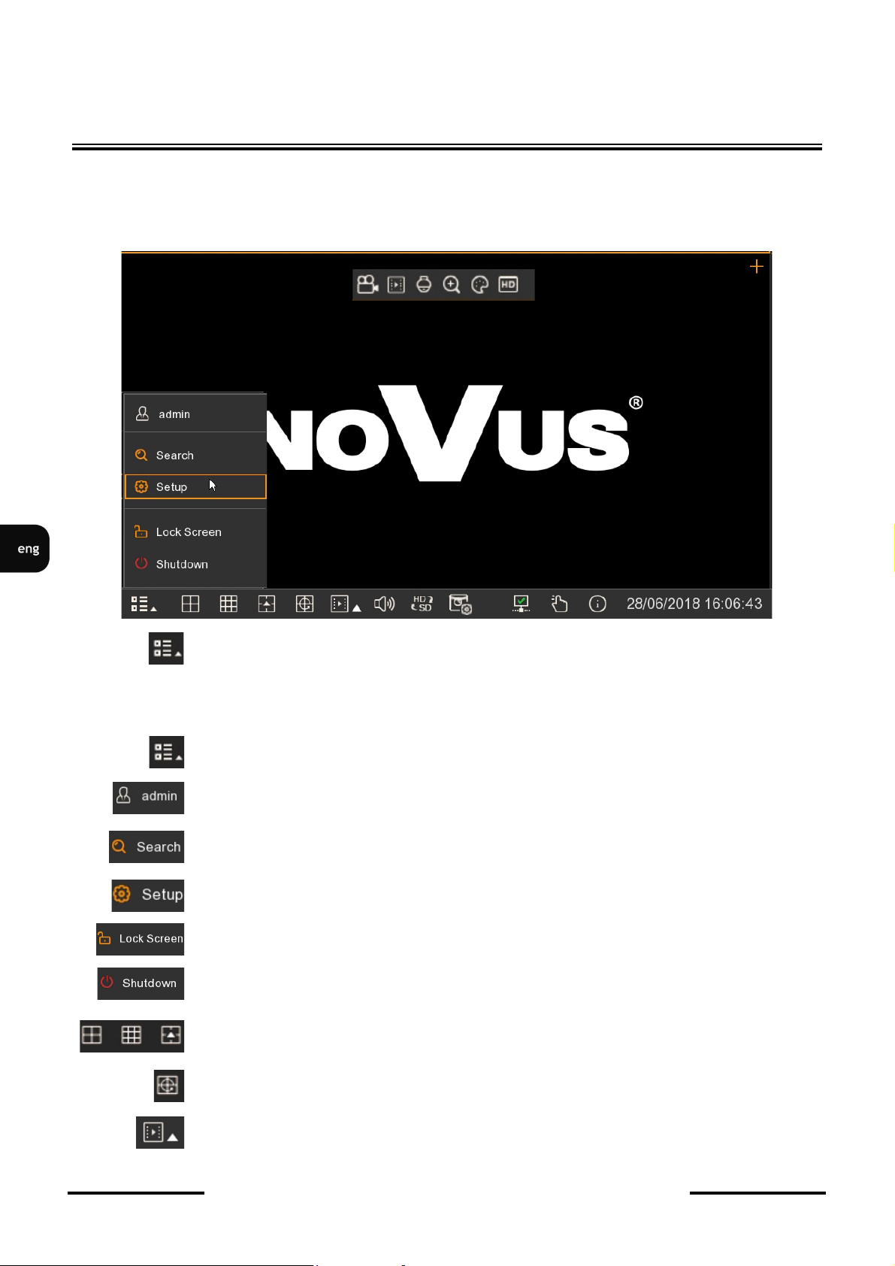Start manual recording with the camcorder icon

(x=367, y=285)
